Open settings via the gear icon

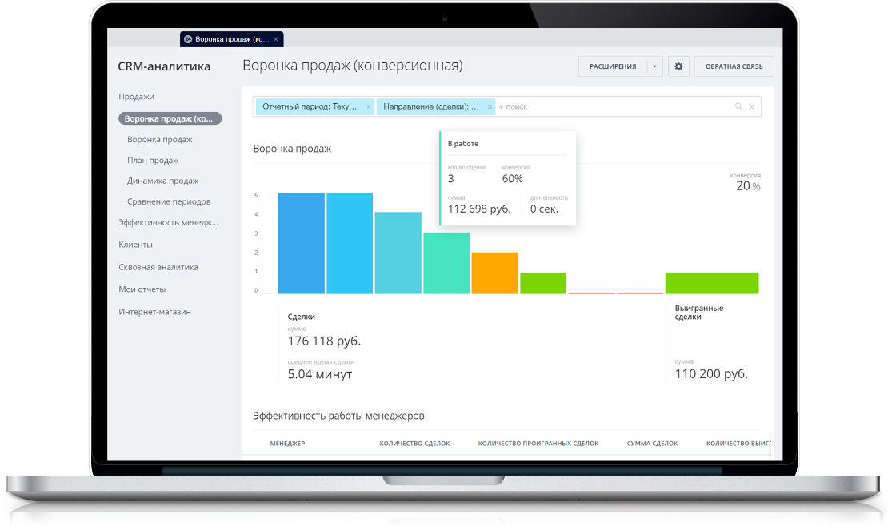tap(678, 66)
